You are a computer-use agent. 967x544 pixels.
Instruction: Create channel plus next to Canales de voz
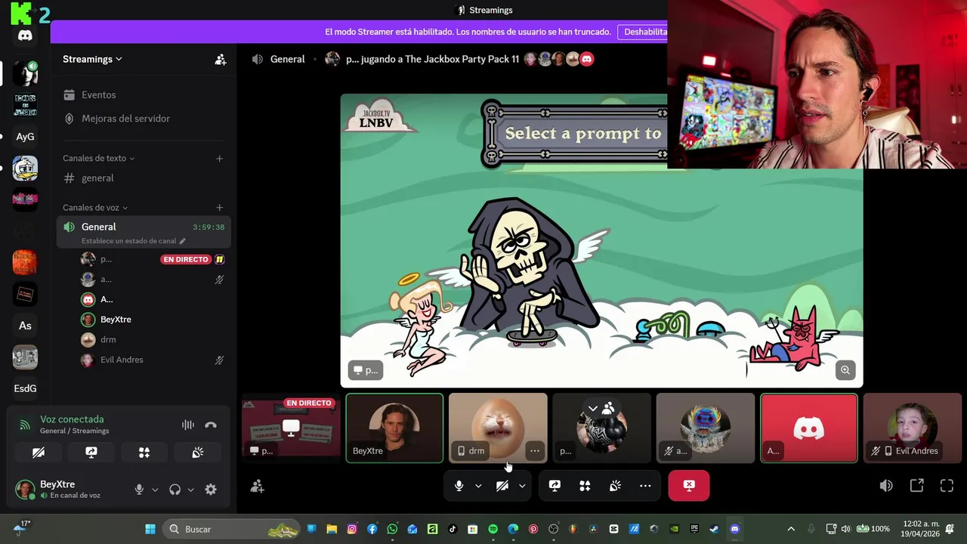coord(219,208)
